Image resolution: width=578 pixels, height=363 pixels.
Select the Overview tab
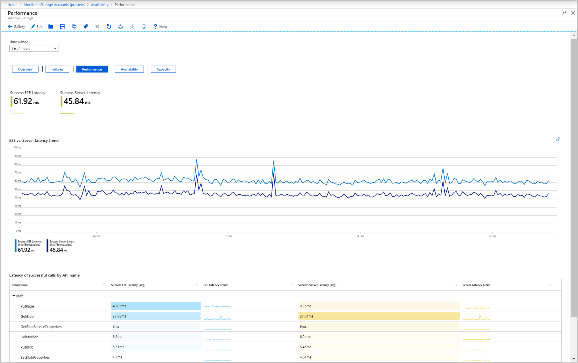click(25, 69)
